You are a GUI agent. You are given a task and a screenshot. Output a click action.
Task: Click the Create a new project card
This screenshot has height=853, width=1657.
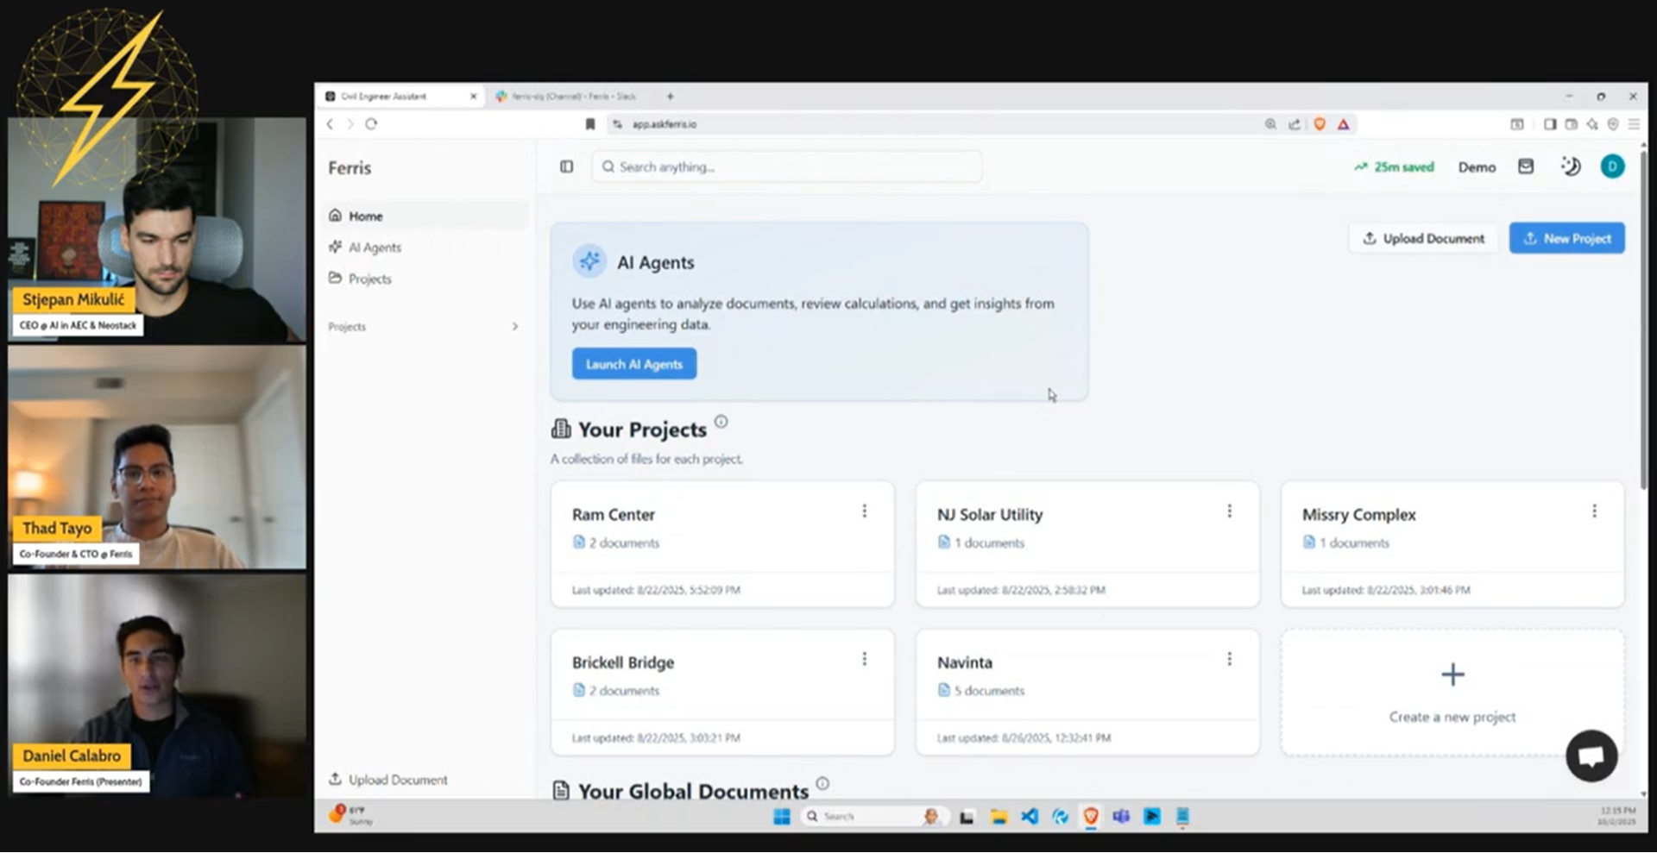click(x=1452, y=693)
